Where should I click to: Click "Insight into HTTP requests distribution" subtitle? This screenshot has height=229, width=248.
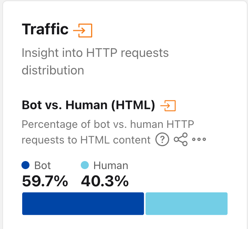click(x=95, y=61)
